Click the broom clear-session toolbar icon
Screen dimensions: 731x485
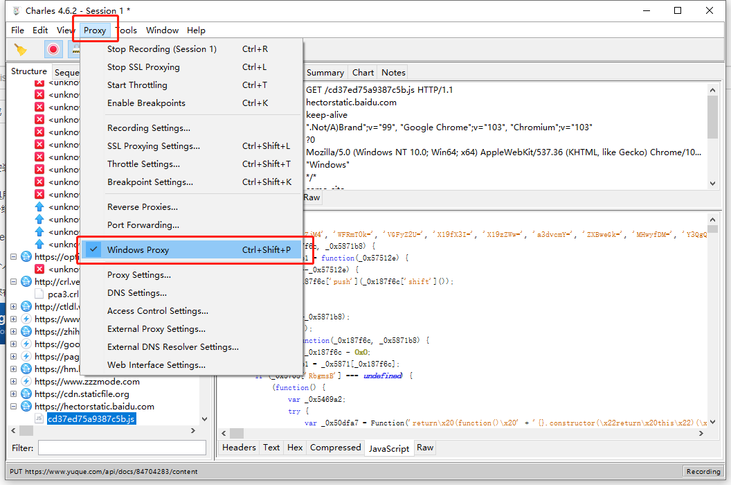click(21, 49)
